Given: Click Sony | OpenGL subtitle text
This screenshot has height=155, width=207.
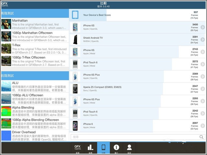Looking at the screenshot, I should pyautogui.click(x=90, y=90).
